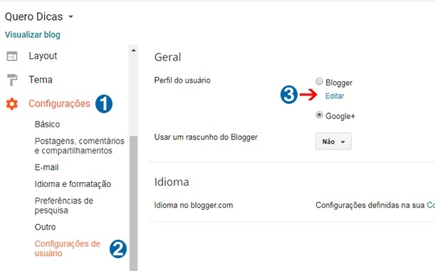Open Preferências de pesquisa settings
The width and height of the screenshot is (435, 271).
(x=64, y=206)
